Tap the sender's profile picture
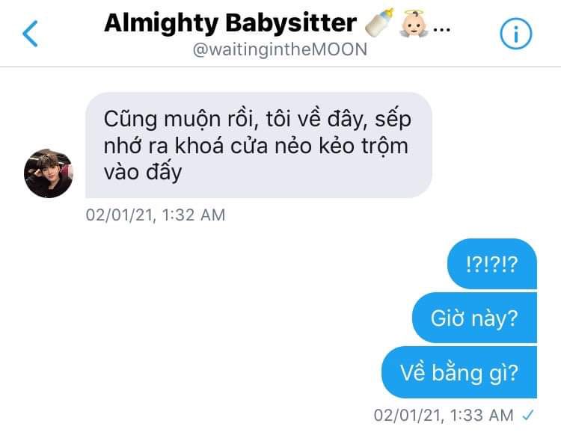The width and height of the screenshot is (561, 441). coord(49,173)
